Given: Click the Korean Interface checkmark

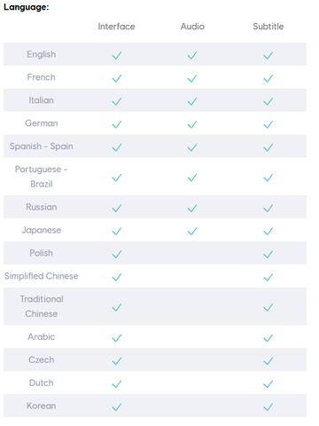Looking at the screenshot, I should (117, 407).
